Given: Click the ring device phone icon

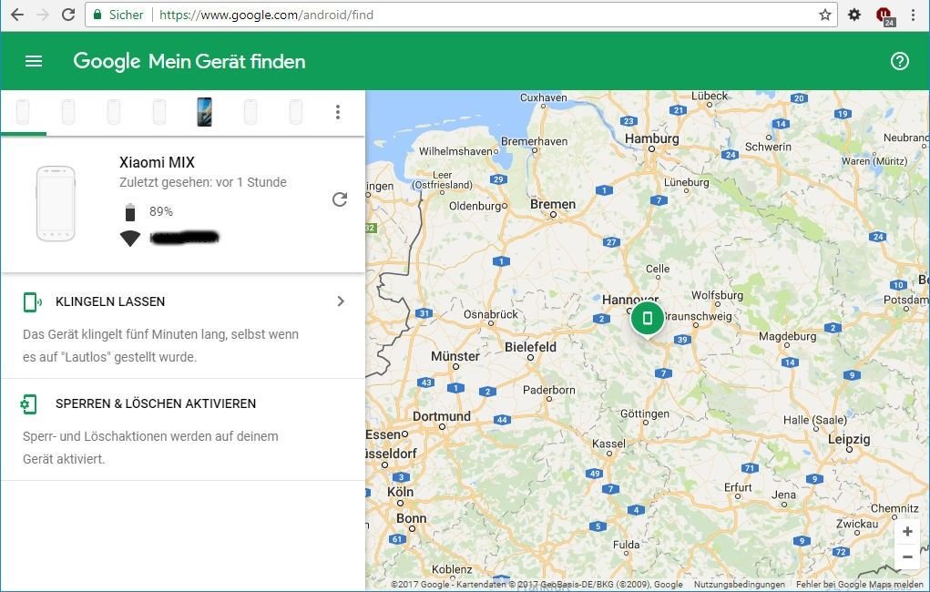Looking at the screenshot, I should point(32,302).
